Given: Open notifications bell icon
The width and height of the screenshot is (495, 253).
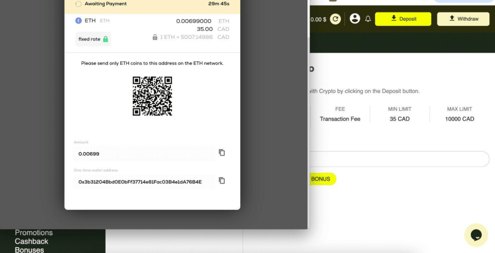Looking at the screenshot, I should tap(368, 19).
